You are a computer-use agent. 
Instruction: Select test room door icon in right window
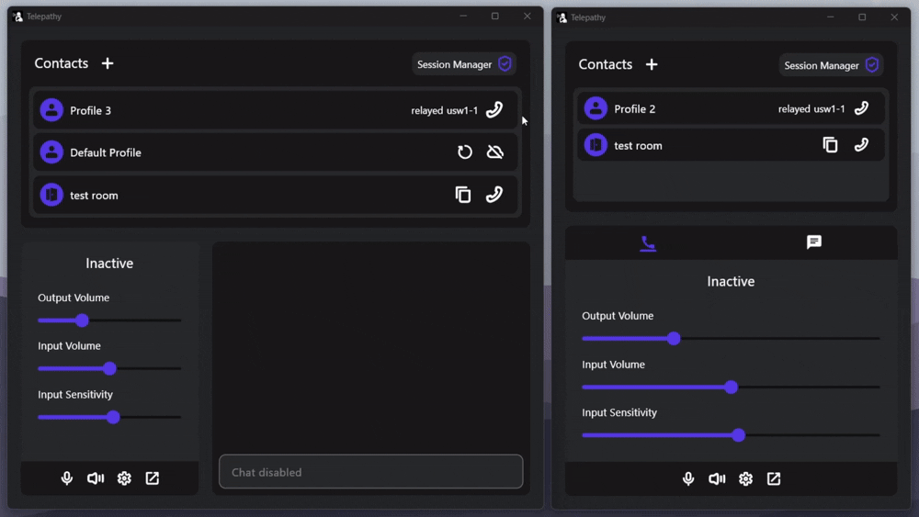(596, 144)
